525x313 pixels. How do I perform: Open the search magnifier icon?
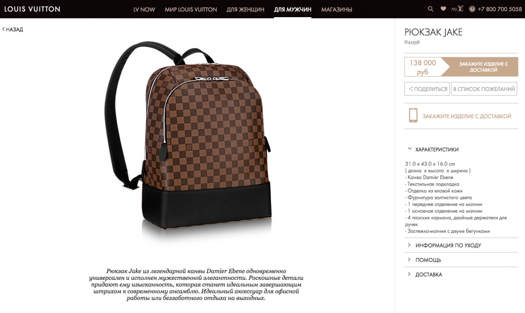[430, 9]
